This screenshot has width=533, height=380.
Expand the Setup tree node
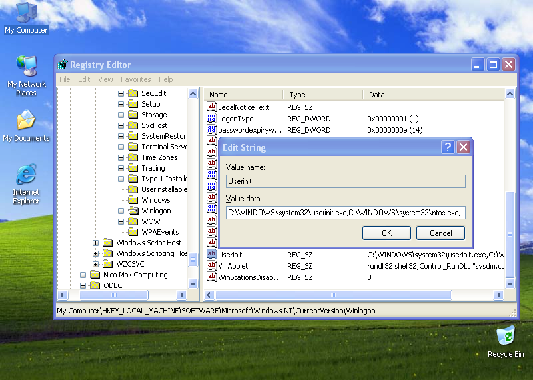click(x=121, y=104)
